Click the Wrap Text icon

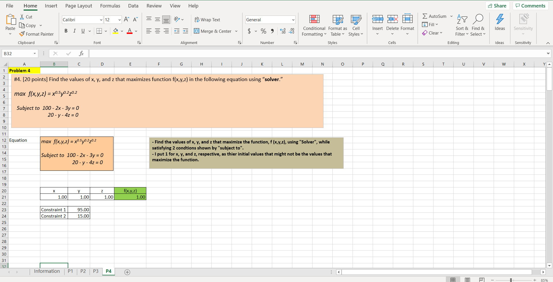pos(197,20)
